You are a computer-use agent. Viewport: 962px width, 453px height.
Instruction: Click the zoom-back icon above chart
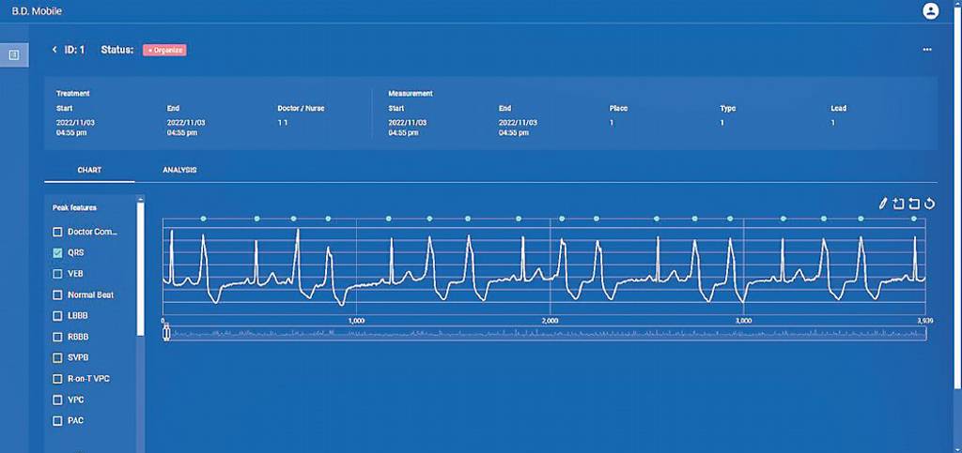point(914,204)
